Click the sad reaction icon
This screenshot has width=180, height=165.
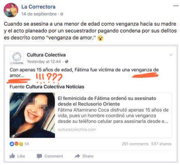[21, 144]
